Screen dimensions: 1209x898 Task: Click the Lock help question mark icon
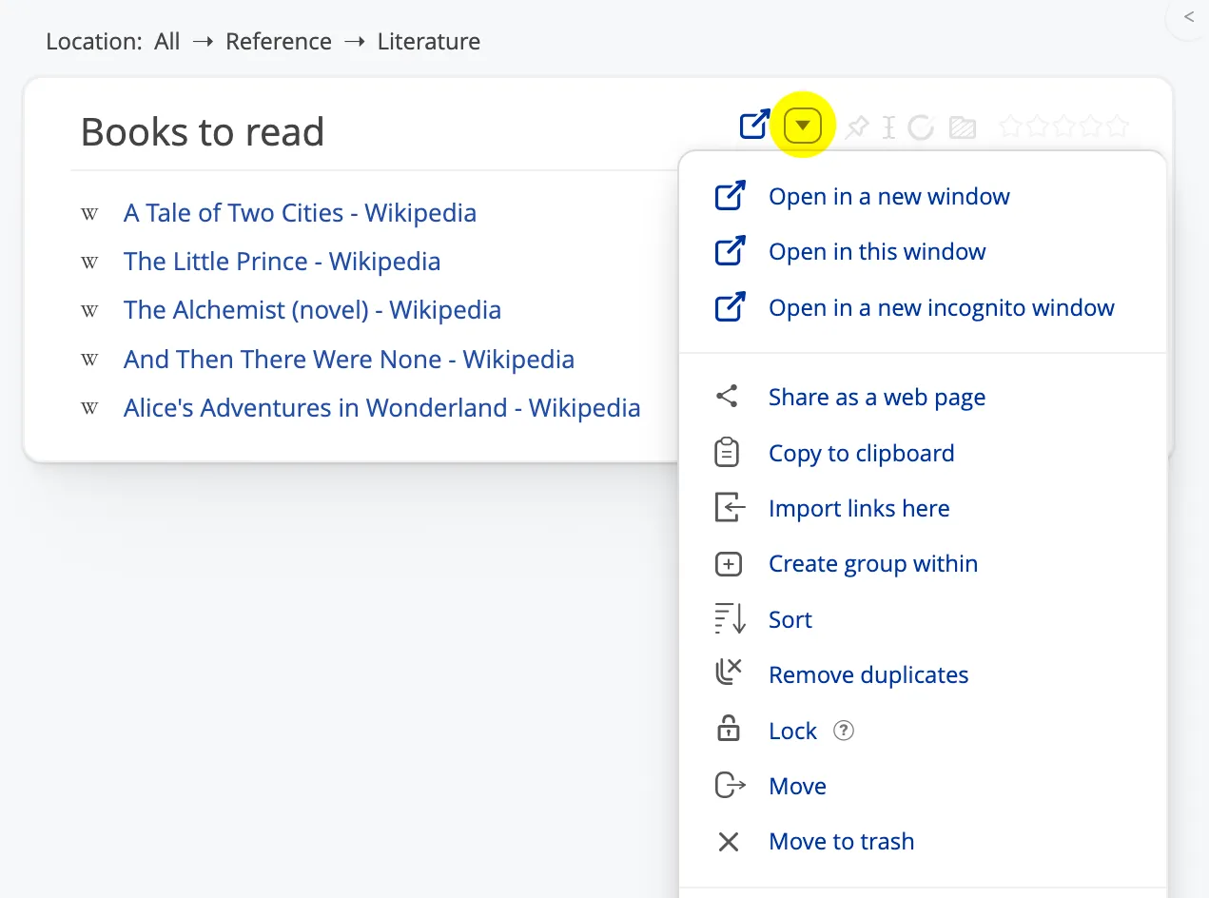click(844, 731)
